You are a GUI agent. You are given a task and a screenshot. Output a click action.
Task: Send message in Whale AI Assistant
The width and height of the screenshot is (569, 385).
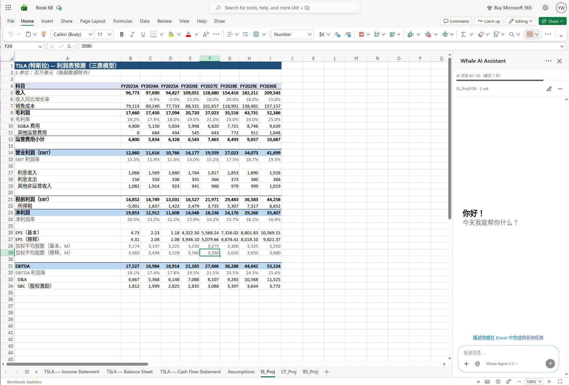click(550, 364)
